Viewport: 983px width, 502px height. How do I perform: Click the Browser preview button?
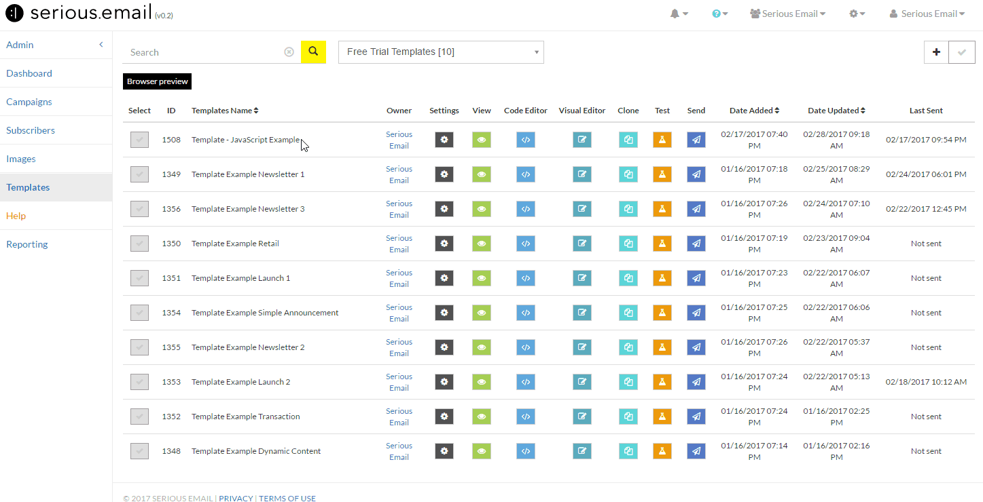click(158, 81)
